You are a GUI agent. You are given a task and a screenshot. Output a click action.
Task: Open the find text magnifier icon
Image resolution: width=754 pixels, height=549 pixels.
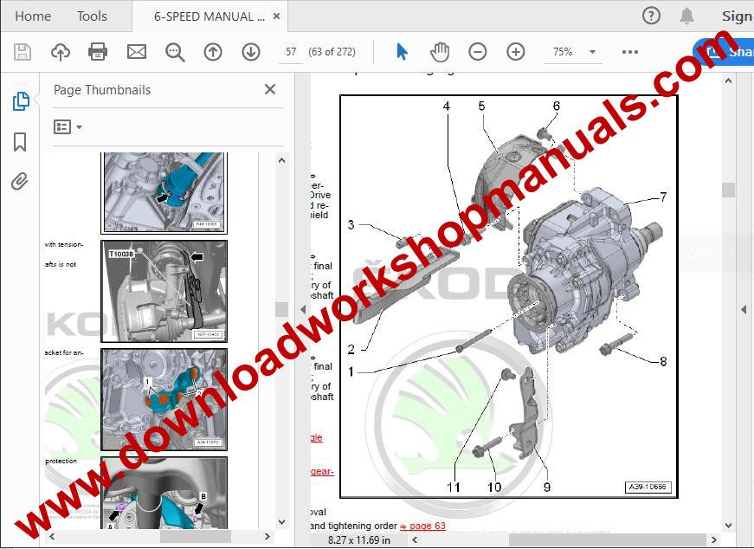click(175, 52)
